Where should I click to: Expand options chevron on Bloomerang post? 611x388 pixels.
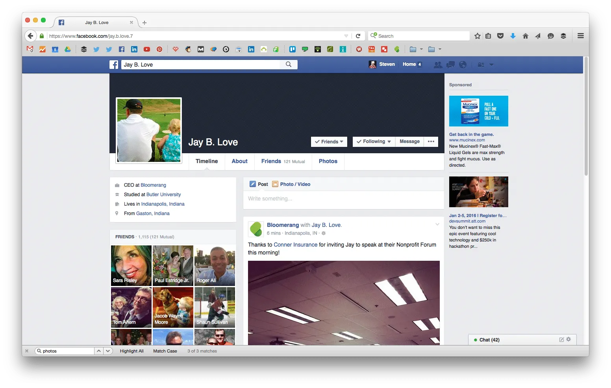(437, 225)
